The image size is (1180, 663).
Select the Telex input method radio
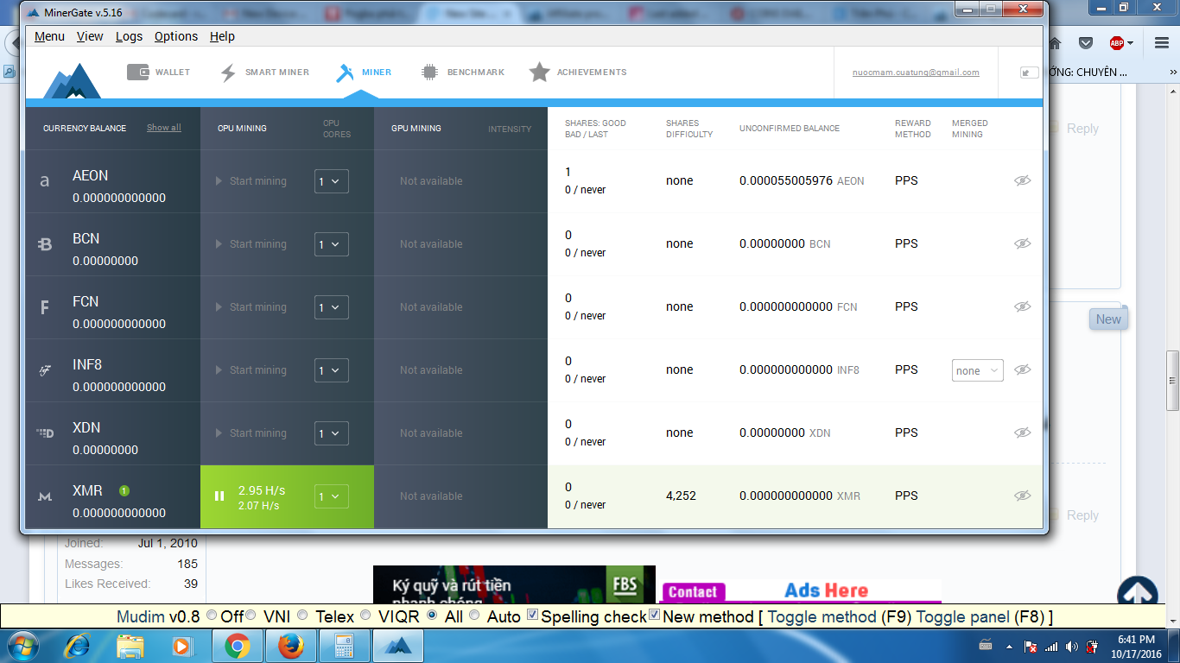point(302,616)
